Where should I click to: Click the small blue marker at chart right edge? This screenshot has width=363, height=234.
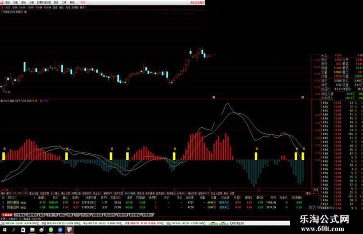[x=303, y=97]
